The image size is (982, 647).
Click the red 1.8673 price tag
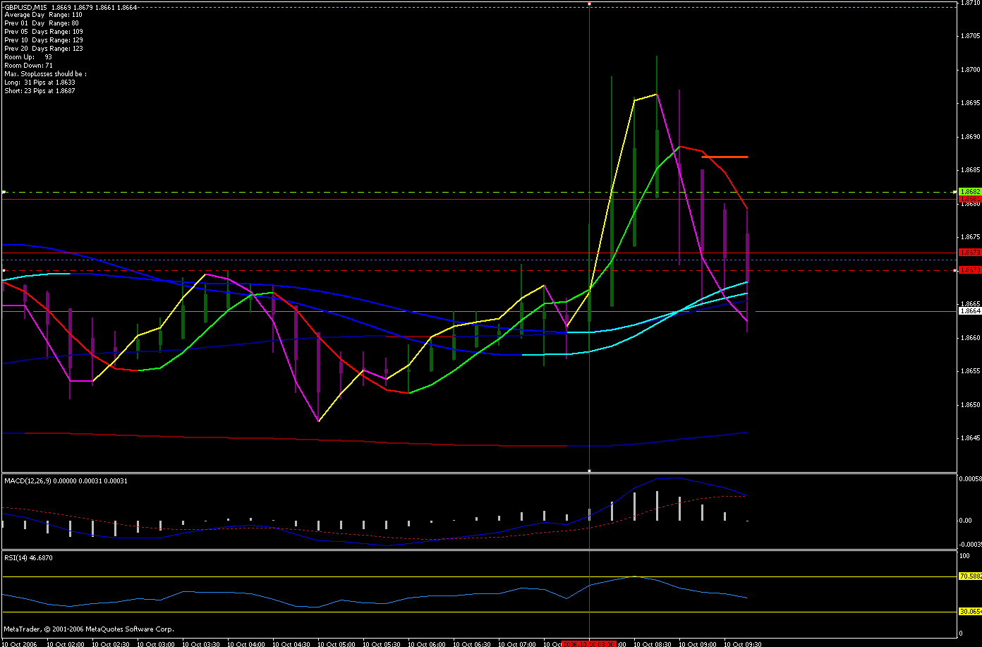[x=970, y=252]
